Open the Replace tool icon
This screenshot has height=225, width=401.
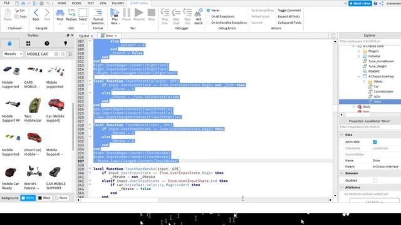71,12
